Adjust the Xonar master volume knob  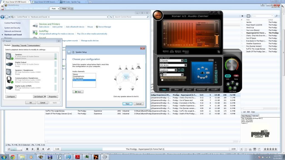(x=231, y=65)
